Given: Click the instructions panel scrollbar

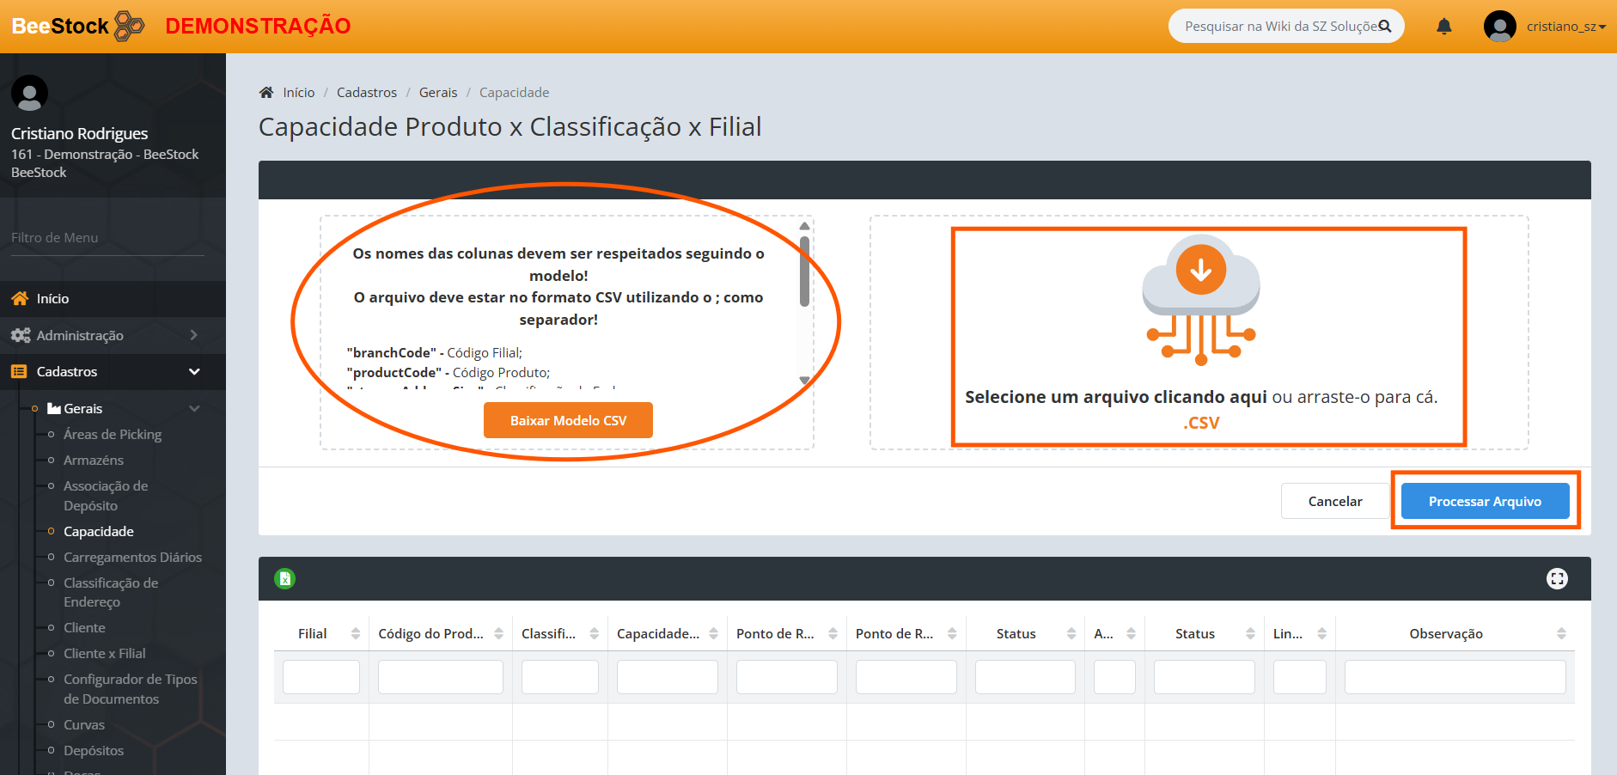Looking at the screenshot, I should click(804, 273).
